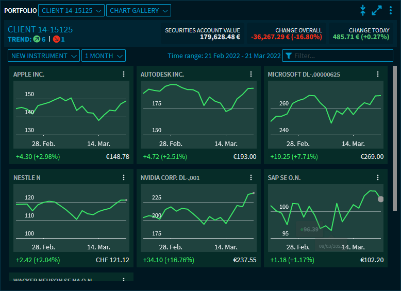
Task: Click the collapse vertically arrows icon
Action: 363,10
